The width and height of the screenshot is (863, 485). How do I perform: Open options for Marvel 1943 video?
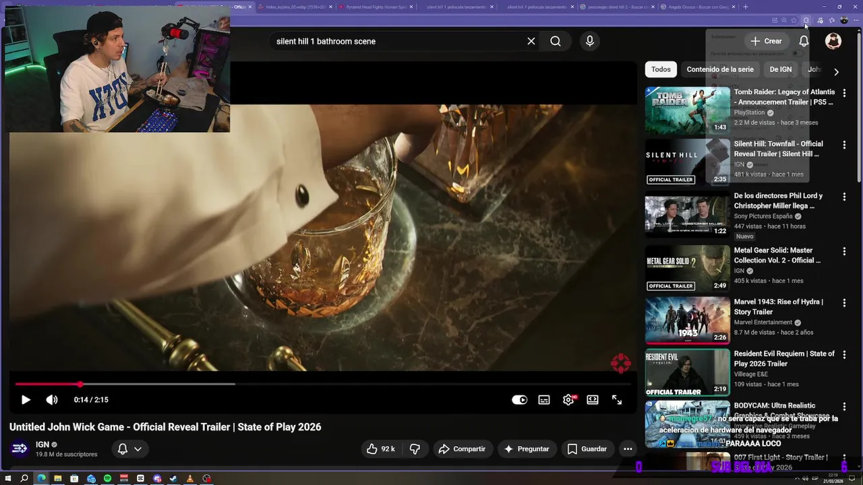pyautogui.click(x=844, y=302)
